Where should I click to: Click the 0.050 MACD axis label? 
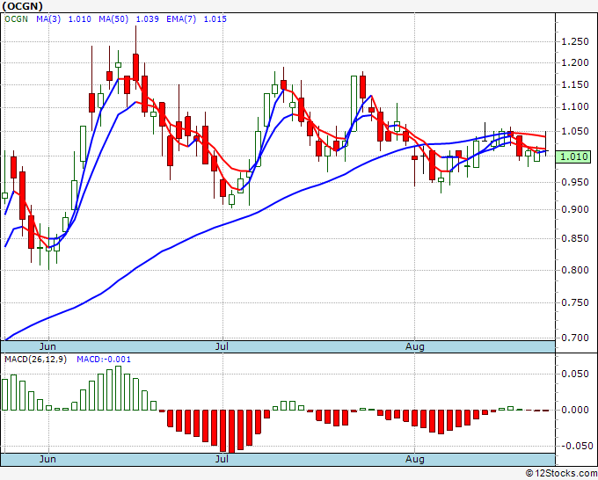coord(575,374)
